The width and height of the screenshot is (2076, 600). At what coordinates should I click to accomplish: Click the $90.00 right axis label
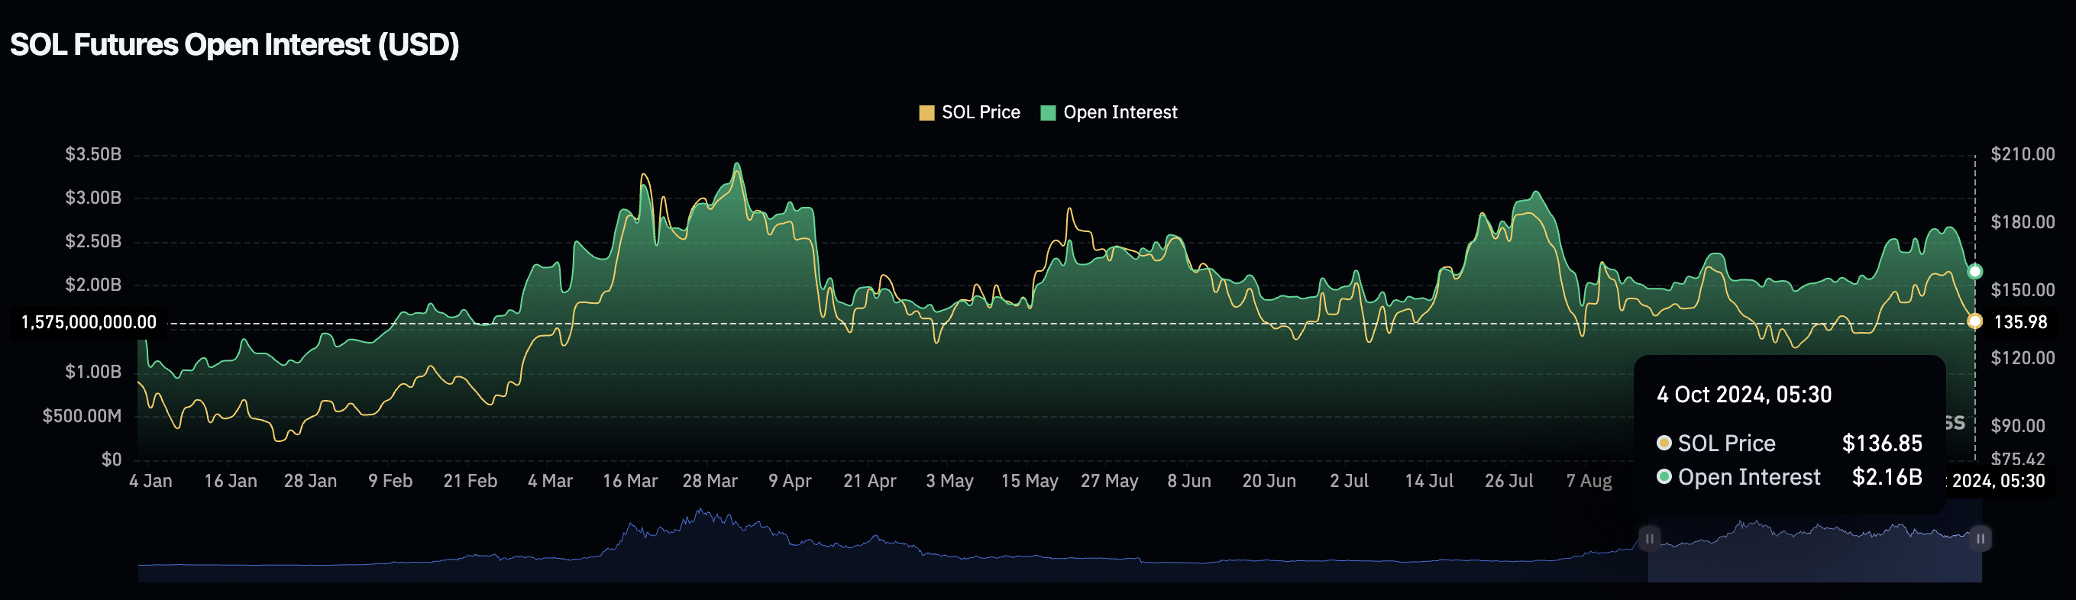pos(2018,425)
